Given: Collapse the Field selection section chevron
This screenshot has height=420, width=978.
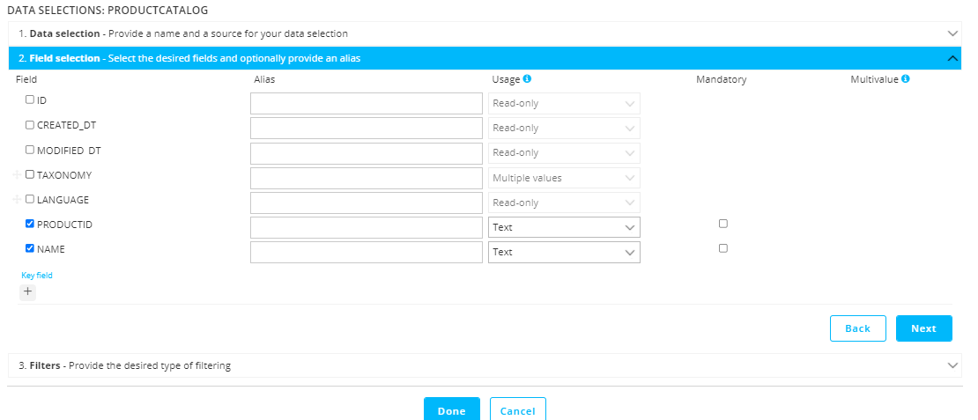Looking at the screenshot, I should click(x=952, y=58).
